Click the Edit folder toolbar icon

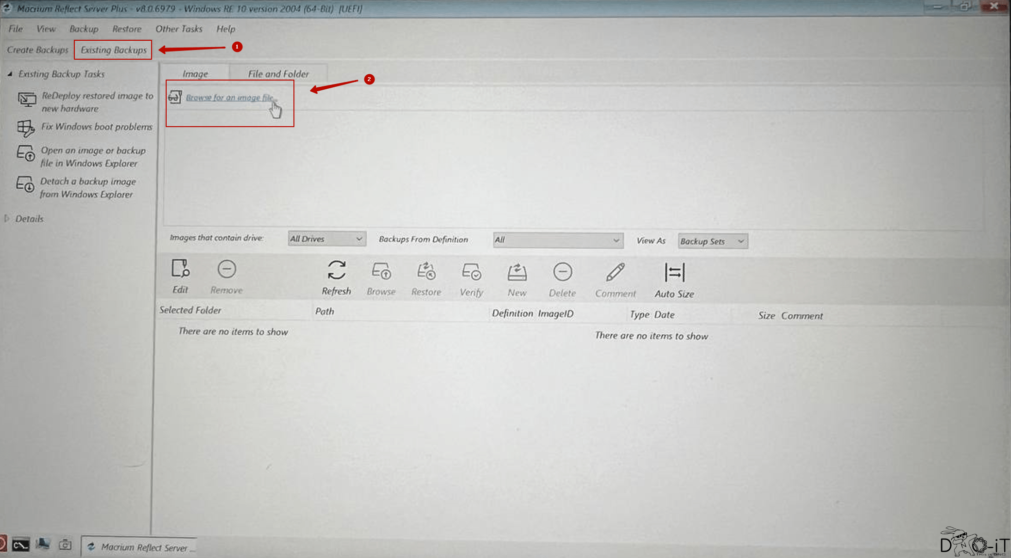click(x=180, y=268)
